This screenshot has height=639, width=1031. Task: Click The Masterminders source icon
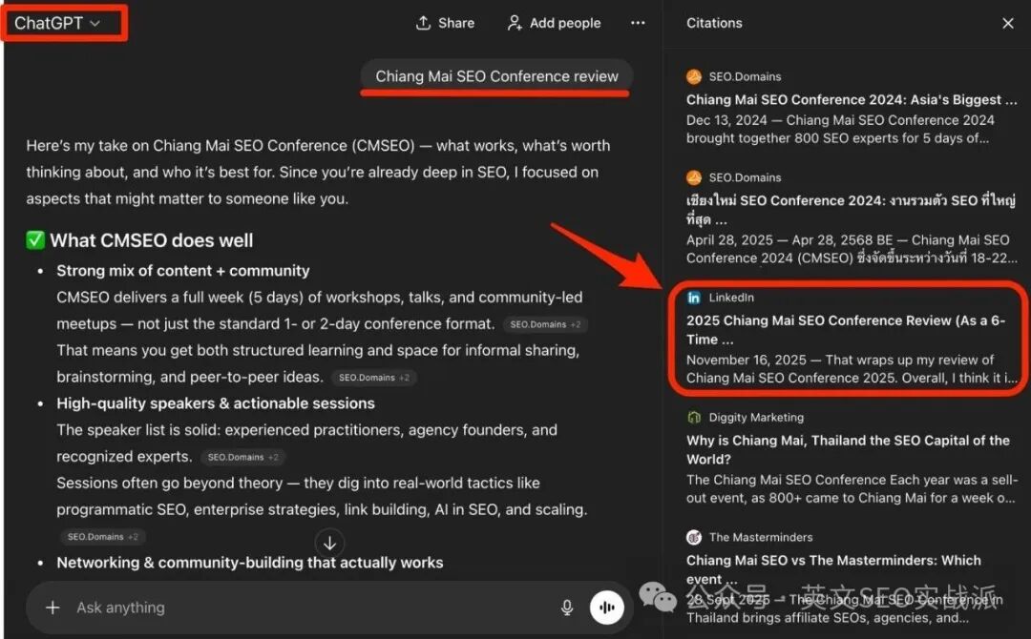[694, 537]
